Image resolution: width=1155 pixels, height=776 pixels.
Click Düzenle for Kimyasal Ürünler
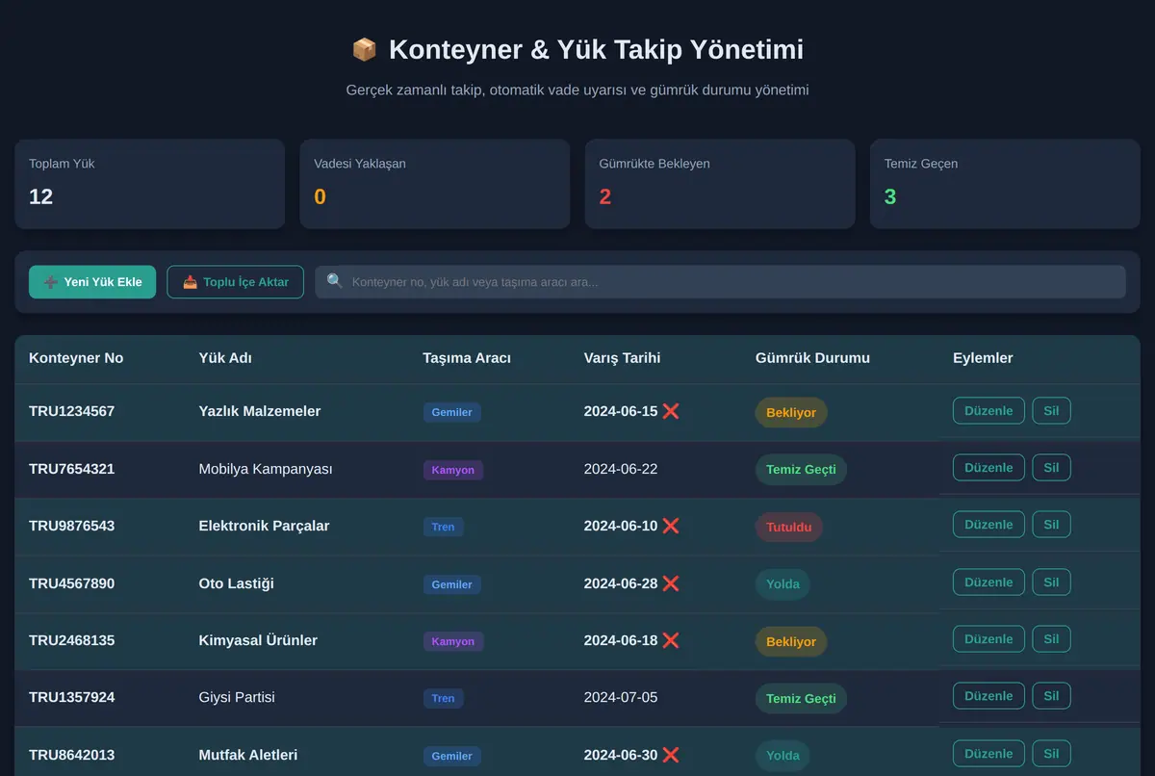988,639
